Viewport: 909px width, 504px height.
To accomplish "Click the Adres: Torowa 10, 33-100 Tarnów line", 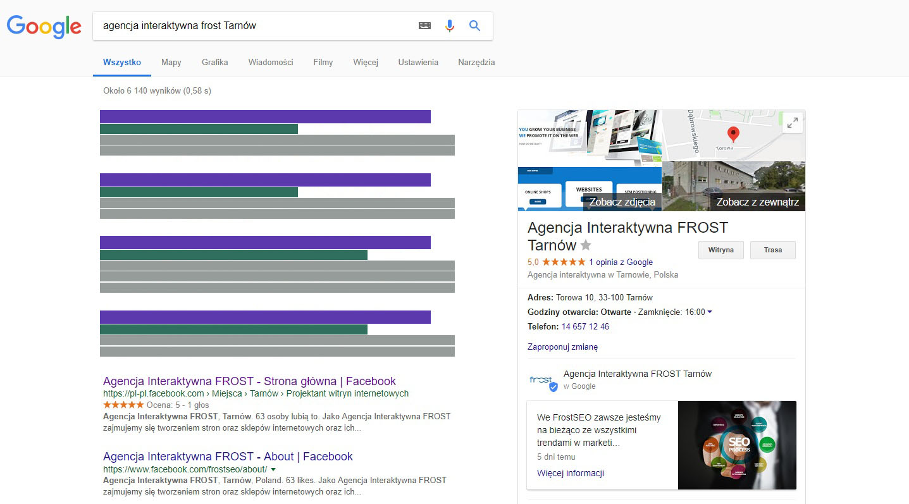I will (x=590, y=297).
